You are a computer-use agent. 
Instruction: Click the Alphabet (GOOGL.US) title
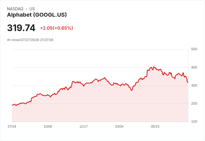tap(37, 15)
